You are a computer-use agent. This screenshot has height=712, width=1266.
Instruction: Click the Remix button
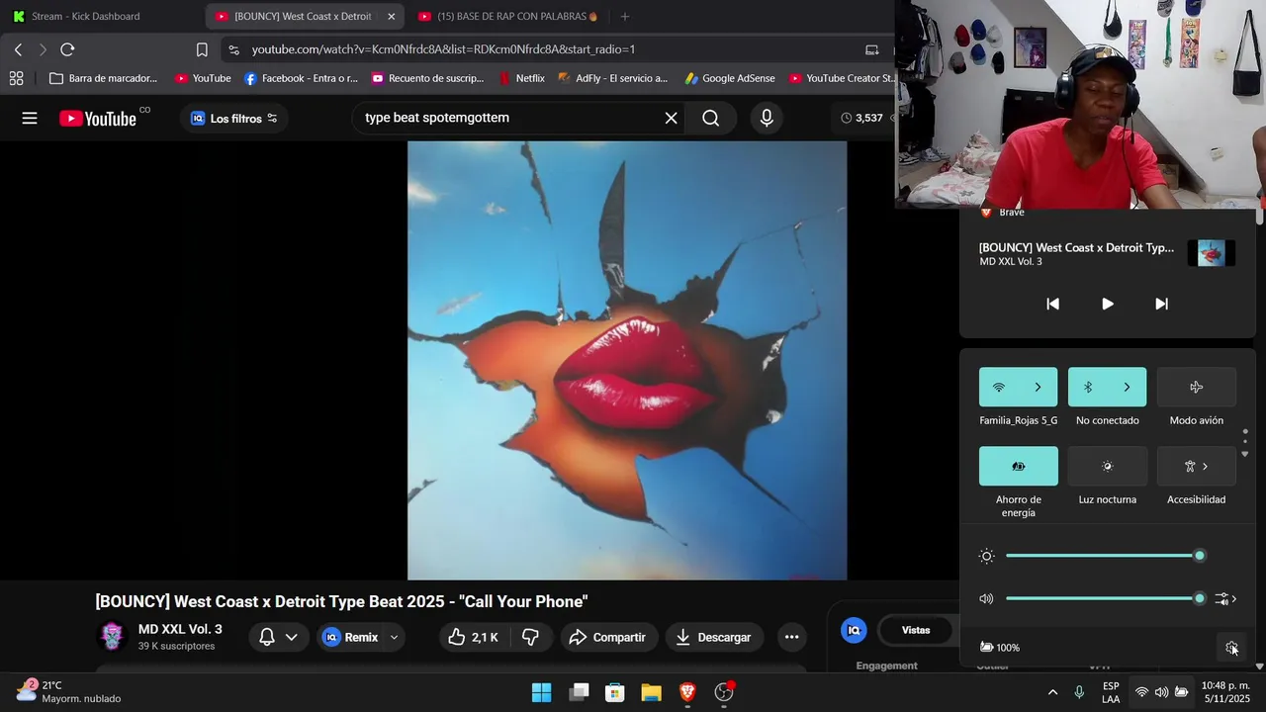tap(351, 637)
